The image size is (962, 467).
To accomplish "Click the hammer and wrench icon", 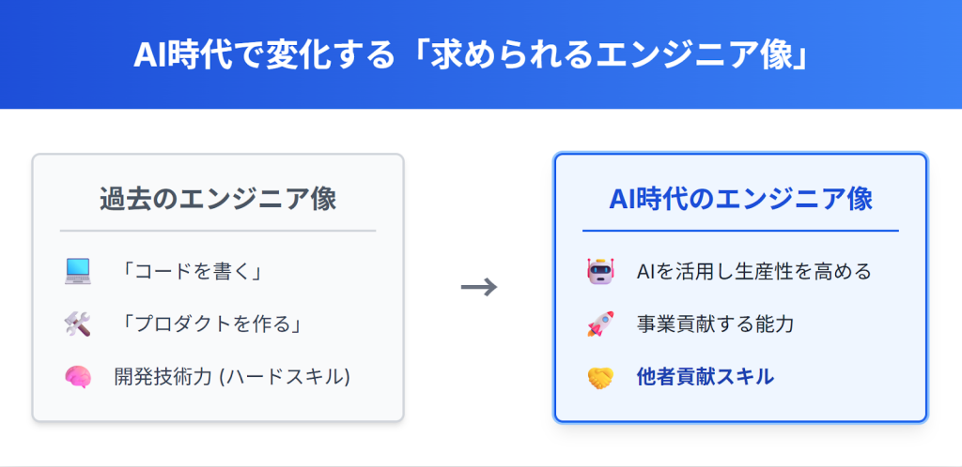I will point(77,324).
